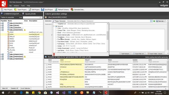Collapse the Personal generator category
This screenshot has width=169, height=95.
coord(54,26)
